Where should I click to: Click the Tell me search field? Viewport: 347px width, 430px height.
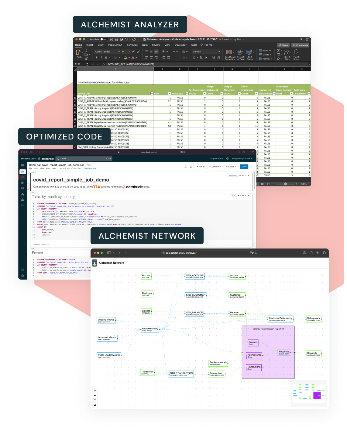(x=206, y=45)
